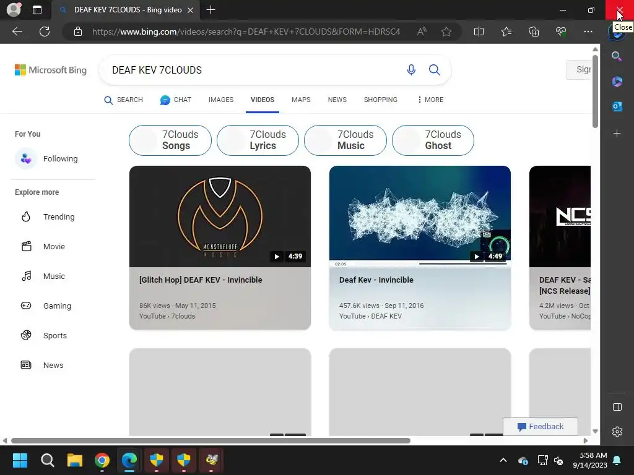The height and width of the screenshot is (475, 634).
Task: Filter by 7Clouds Songs chip
Action: click(170, 140)
